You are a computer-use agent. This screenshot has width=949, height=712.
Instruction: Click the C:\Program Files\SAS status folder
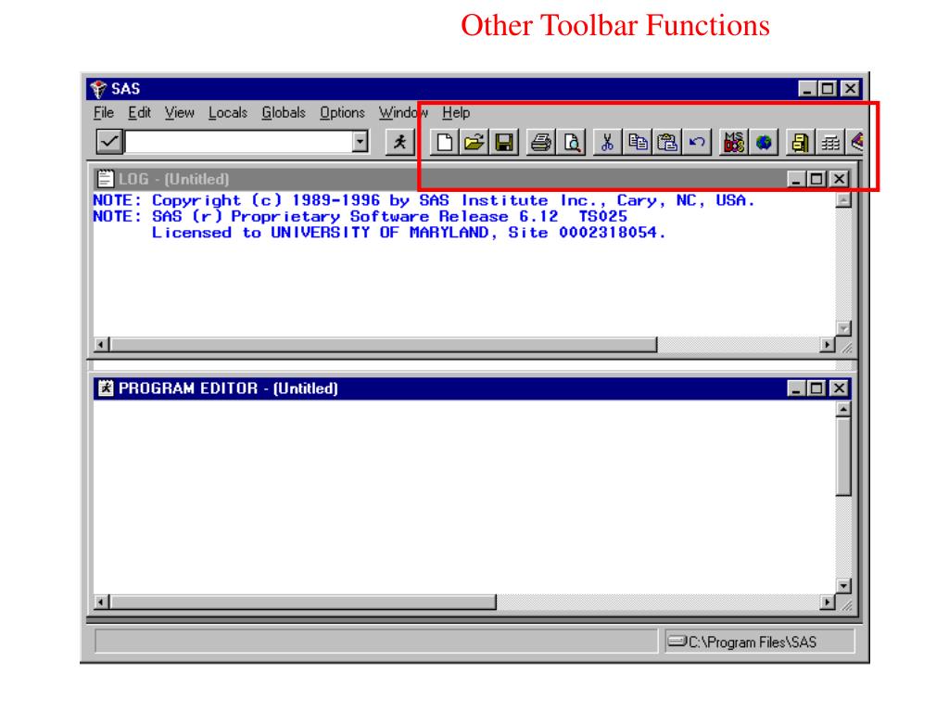click(760, 642)
